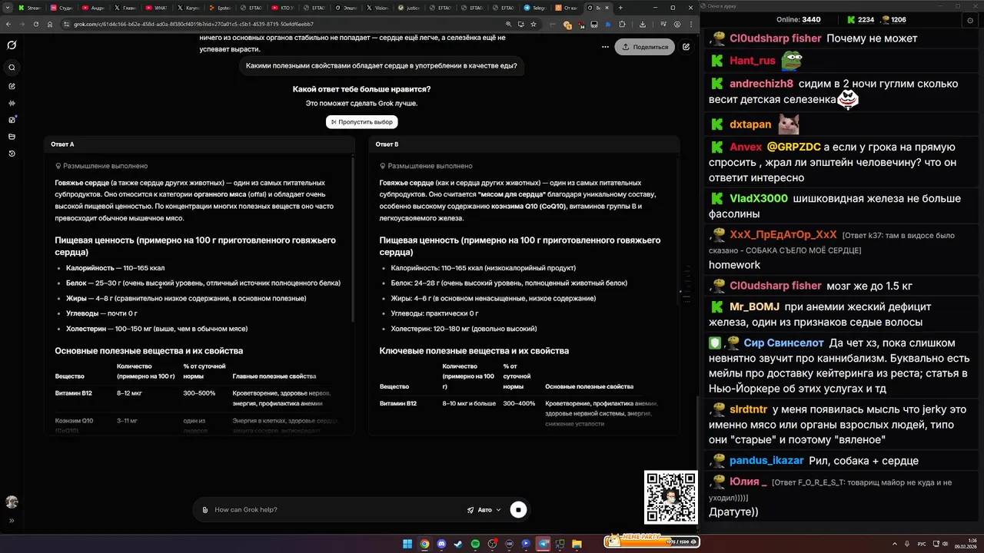Open Telegram from the taskbar
This screenshot has height=553, width=984.
pyautogui.click(x=543, y=544)
